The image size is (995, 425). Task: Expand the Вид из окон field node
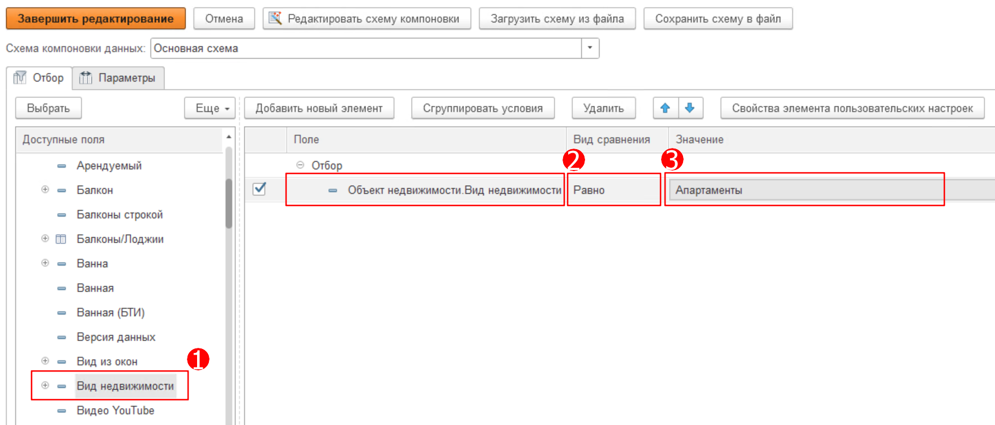(45, 361)
